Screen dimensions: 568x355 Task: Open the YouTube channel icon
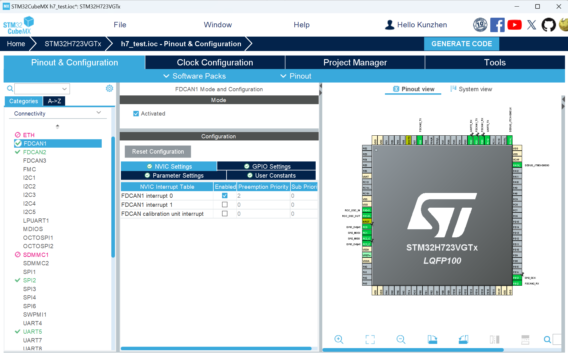pos(514,25)
